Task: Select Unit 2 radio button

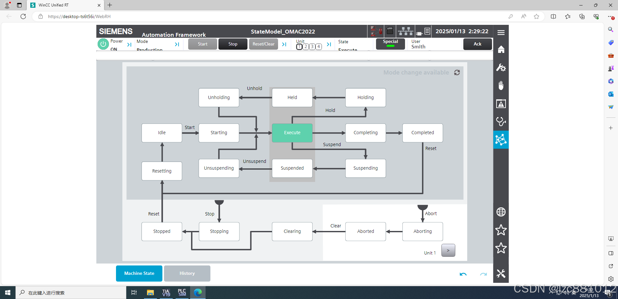Action: click(x=305, y=46)
